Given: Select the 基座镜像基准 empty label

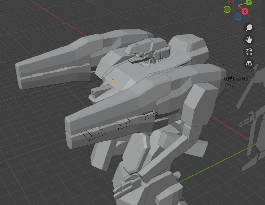Looking at the screenshot, I should [x=237, y=79].
